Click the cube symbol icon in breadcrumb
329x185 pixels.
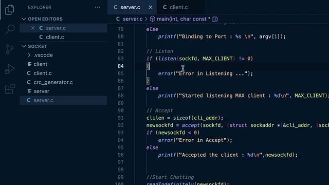(x=153, y=19)
